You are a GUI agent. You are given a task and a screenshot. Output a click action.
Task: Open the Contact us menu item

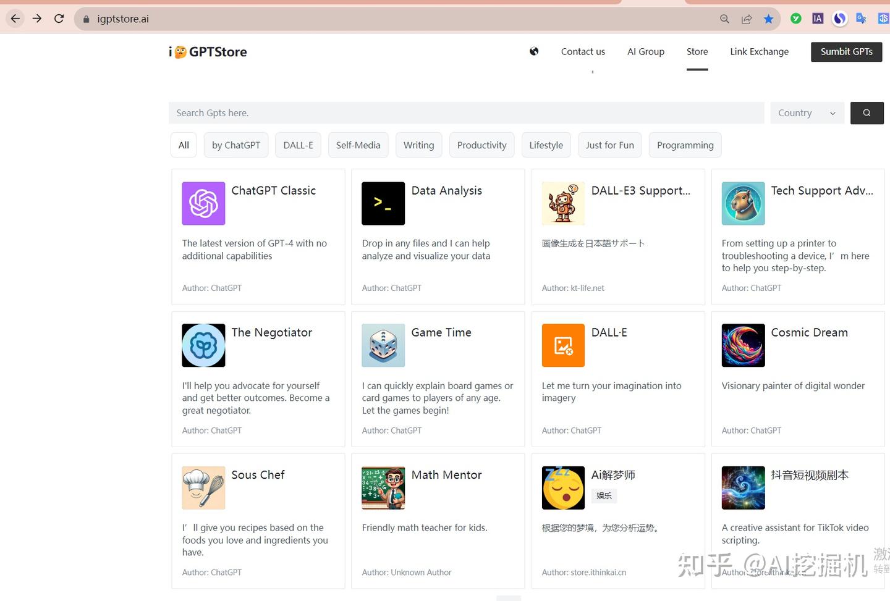click(x=583, y=52)
